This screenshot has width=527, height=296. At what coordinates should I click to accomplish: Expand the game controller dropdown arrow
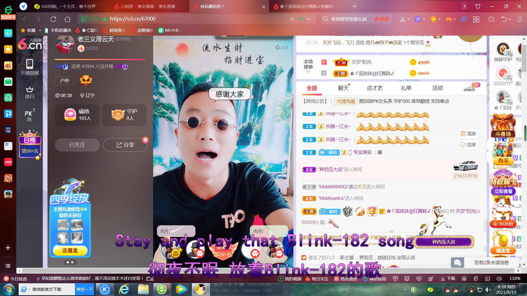pyautogui.click(x=455, y=19)
